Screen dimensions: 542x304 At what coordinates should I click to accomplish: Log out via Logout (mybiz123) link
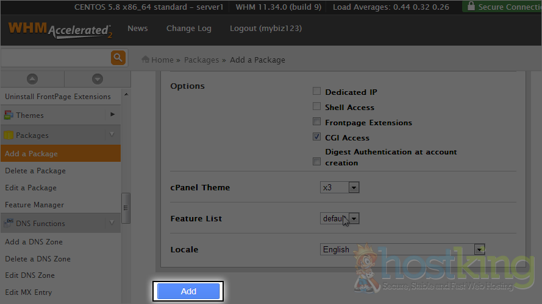coord(265,29)
